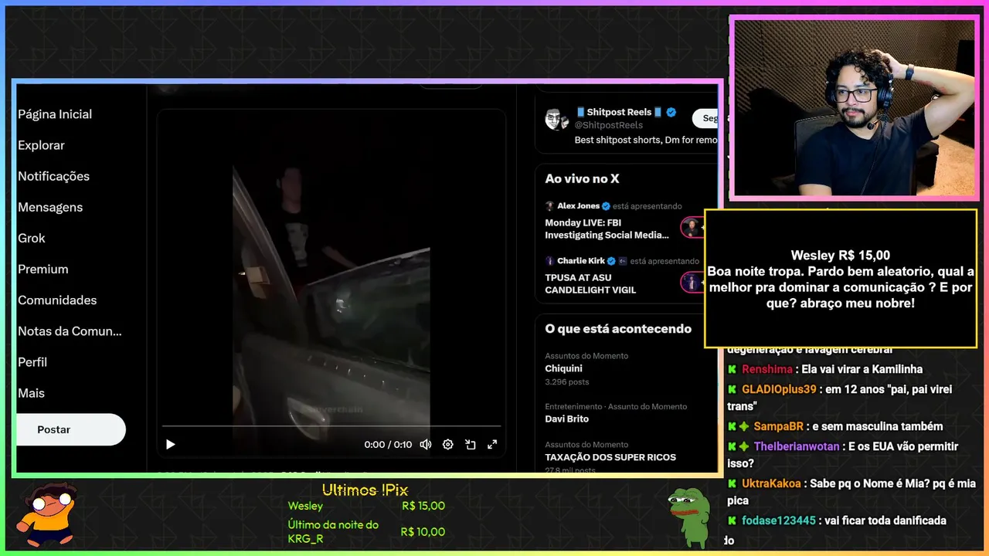This screenshot has width=989, height=556.
Task: Click the fodase123445 username in chat
Action: (x=779, y=520)
